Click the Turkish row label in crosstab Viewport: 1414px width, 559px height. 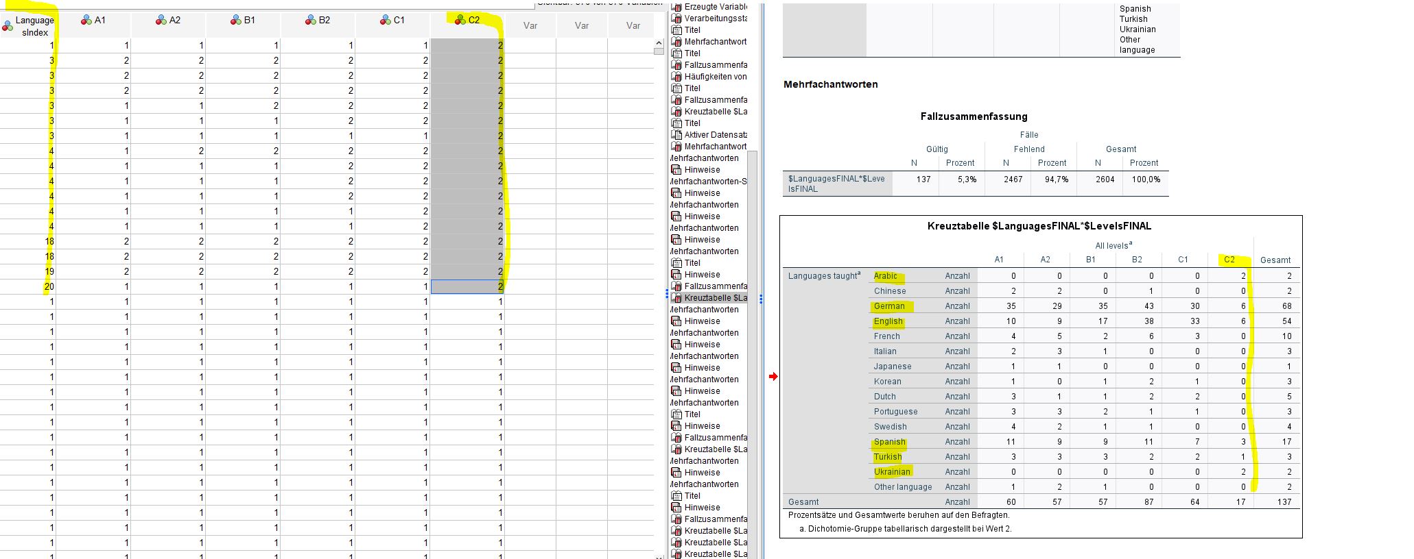tap(888, 457)
